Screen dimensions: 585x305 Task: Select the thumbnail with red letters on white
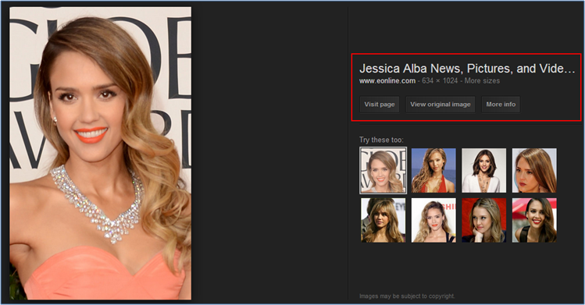coord(433,220)
